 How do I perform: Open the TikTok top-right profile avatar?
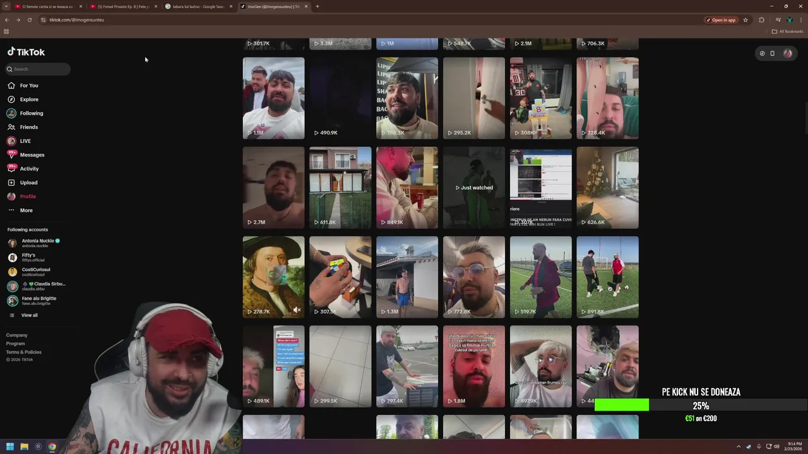788,54
